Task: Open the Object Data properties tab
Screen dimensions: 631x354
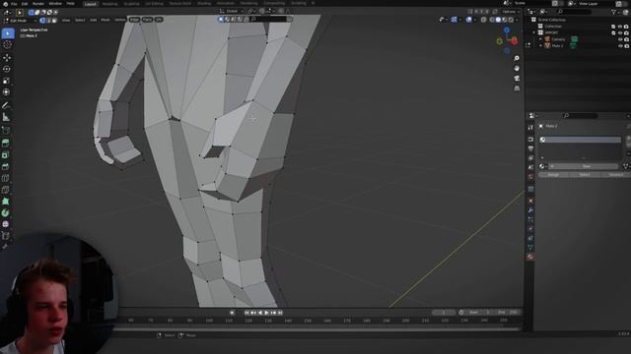Action: [530, 247]
